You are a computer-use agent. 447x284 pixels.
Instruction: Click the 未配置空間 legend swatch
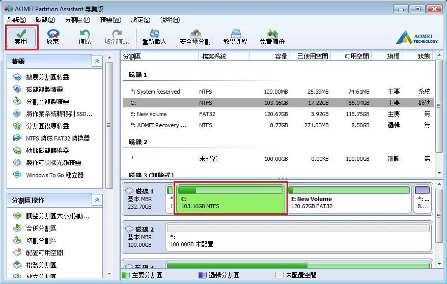[280, 275]
